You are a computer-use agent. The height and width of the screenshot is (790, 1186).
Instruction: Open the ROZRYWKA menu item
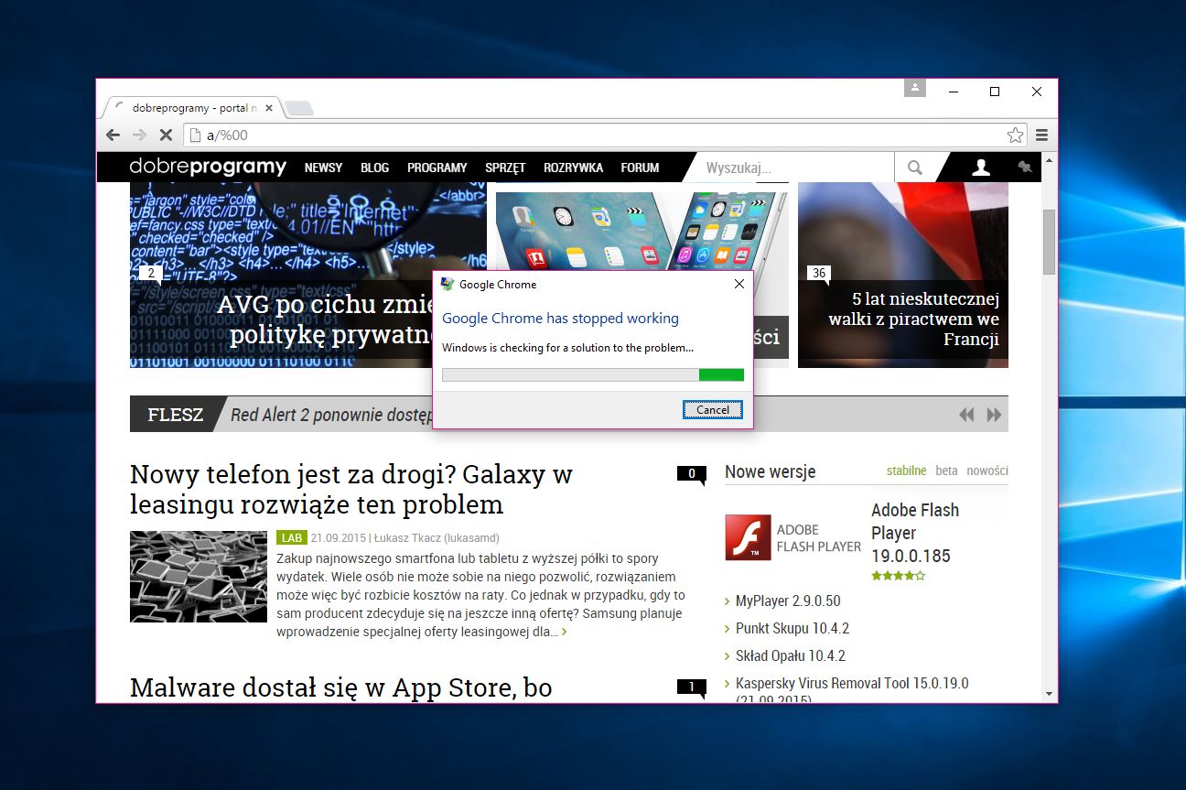click(573, 168)
